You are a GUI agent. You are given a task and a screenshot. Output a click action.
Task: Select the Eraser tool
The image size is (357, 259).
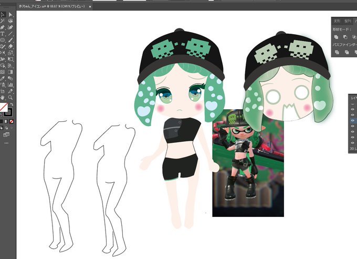pos(10,46)
